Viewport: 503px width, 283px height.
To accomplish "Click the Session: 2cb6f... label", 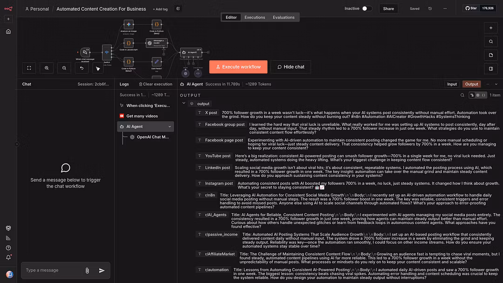I will point(93,84).
